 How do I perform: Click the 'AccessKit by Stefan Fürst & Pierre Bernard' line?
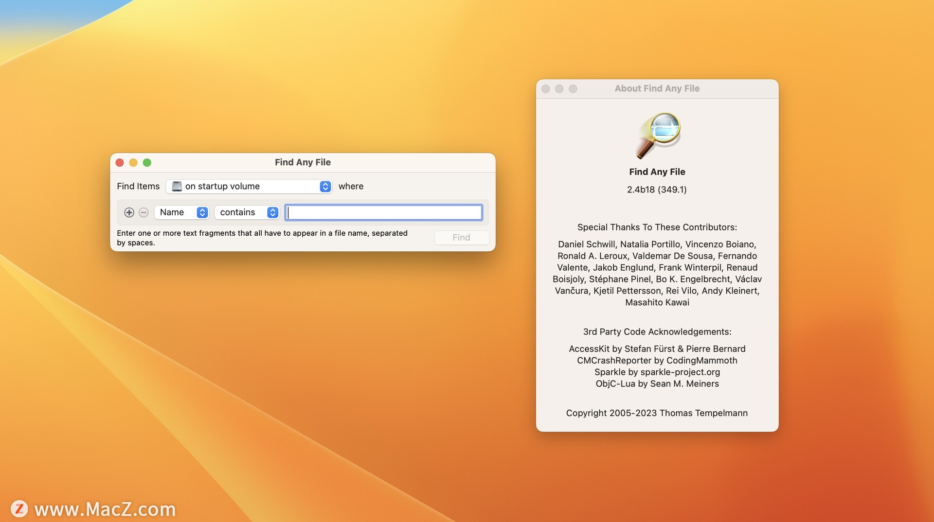(657, 348)
